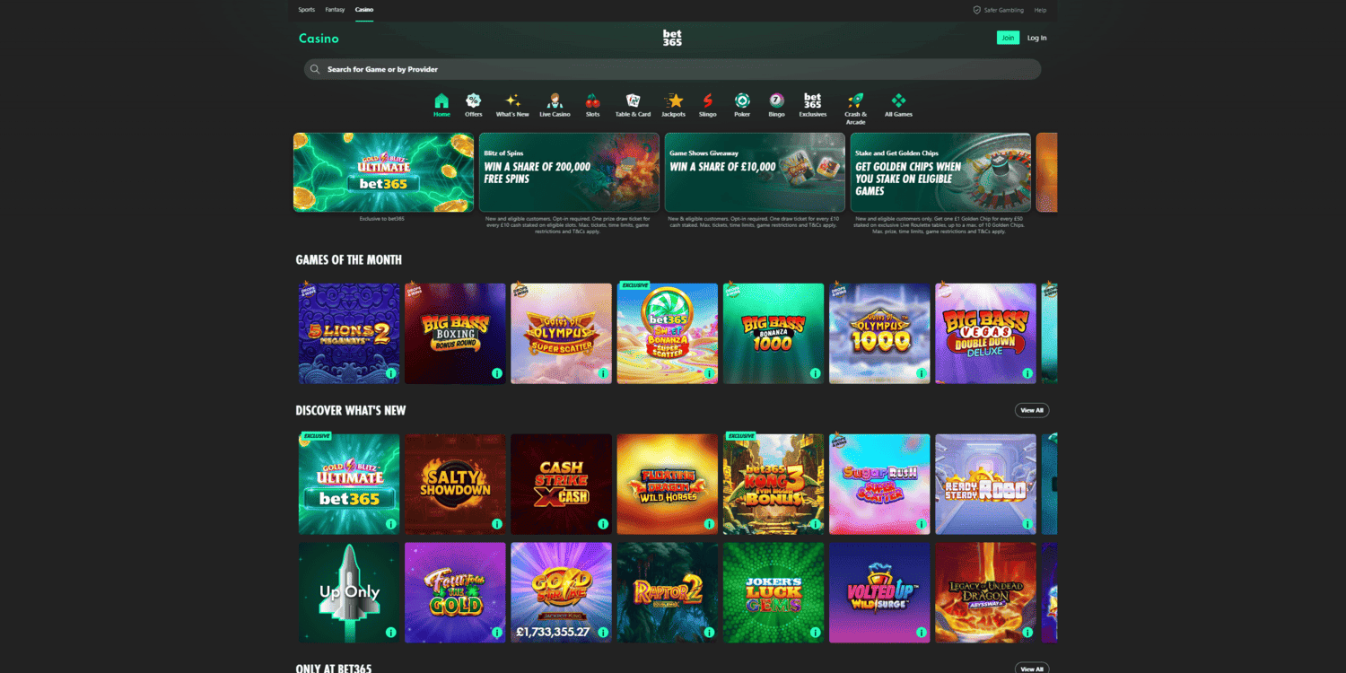Switch to the Sports tab
The width and height of the screenshot is (1346, 673).
306,9
